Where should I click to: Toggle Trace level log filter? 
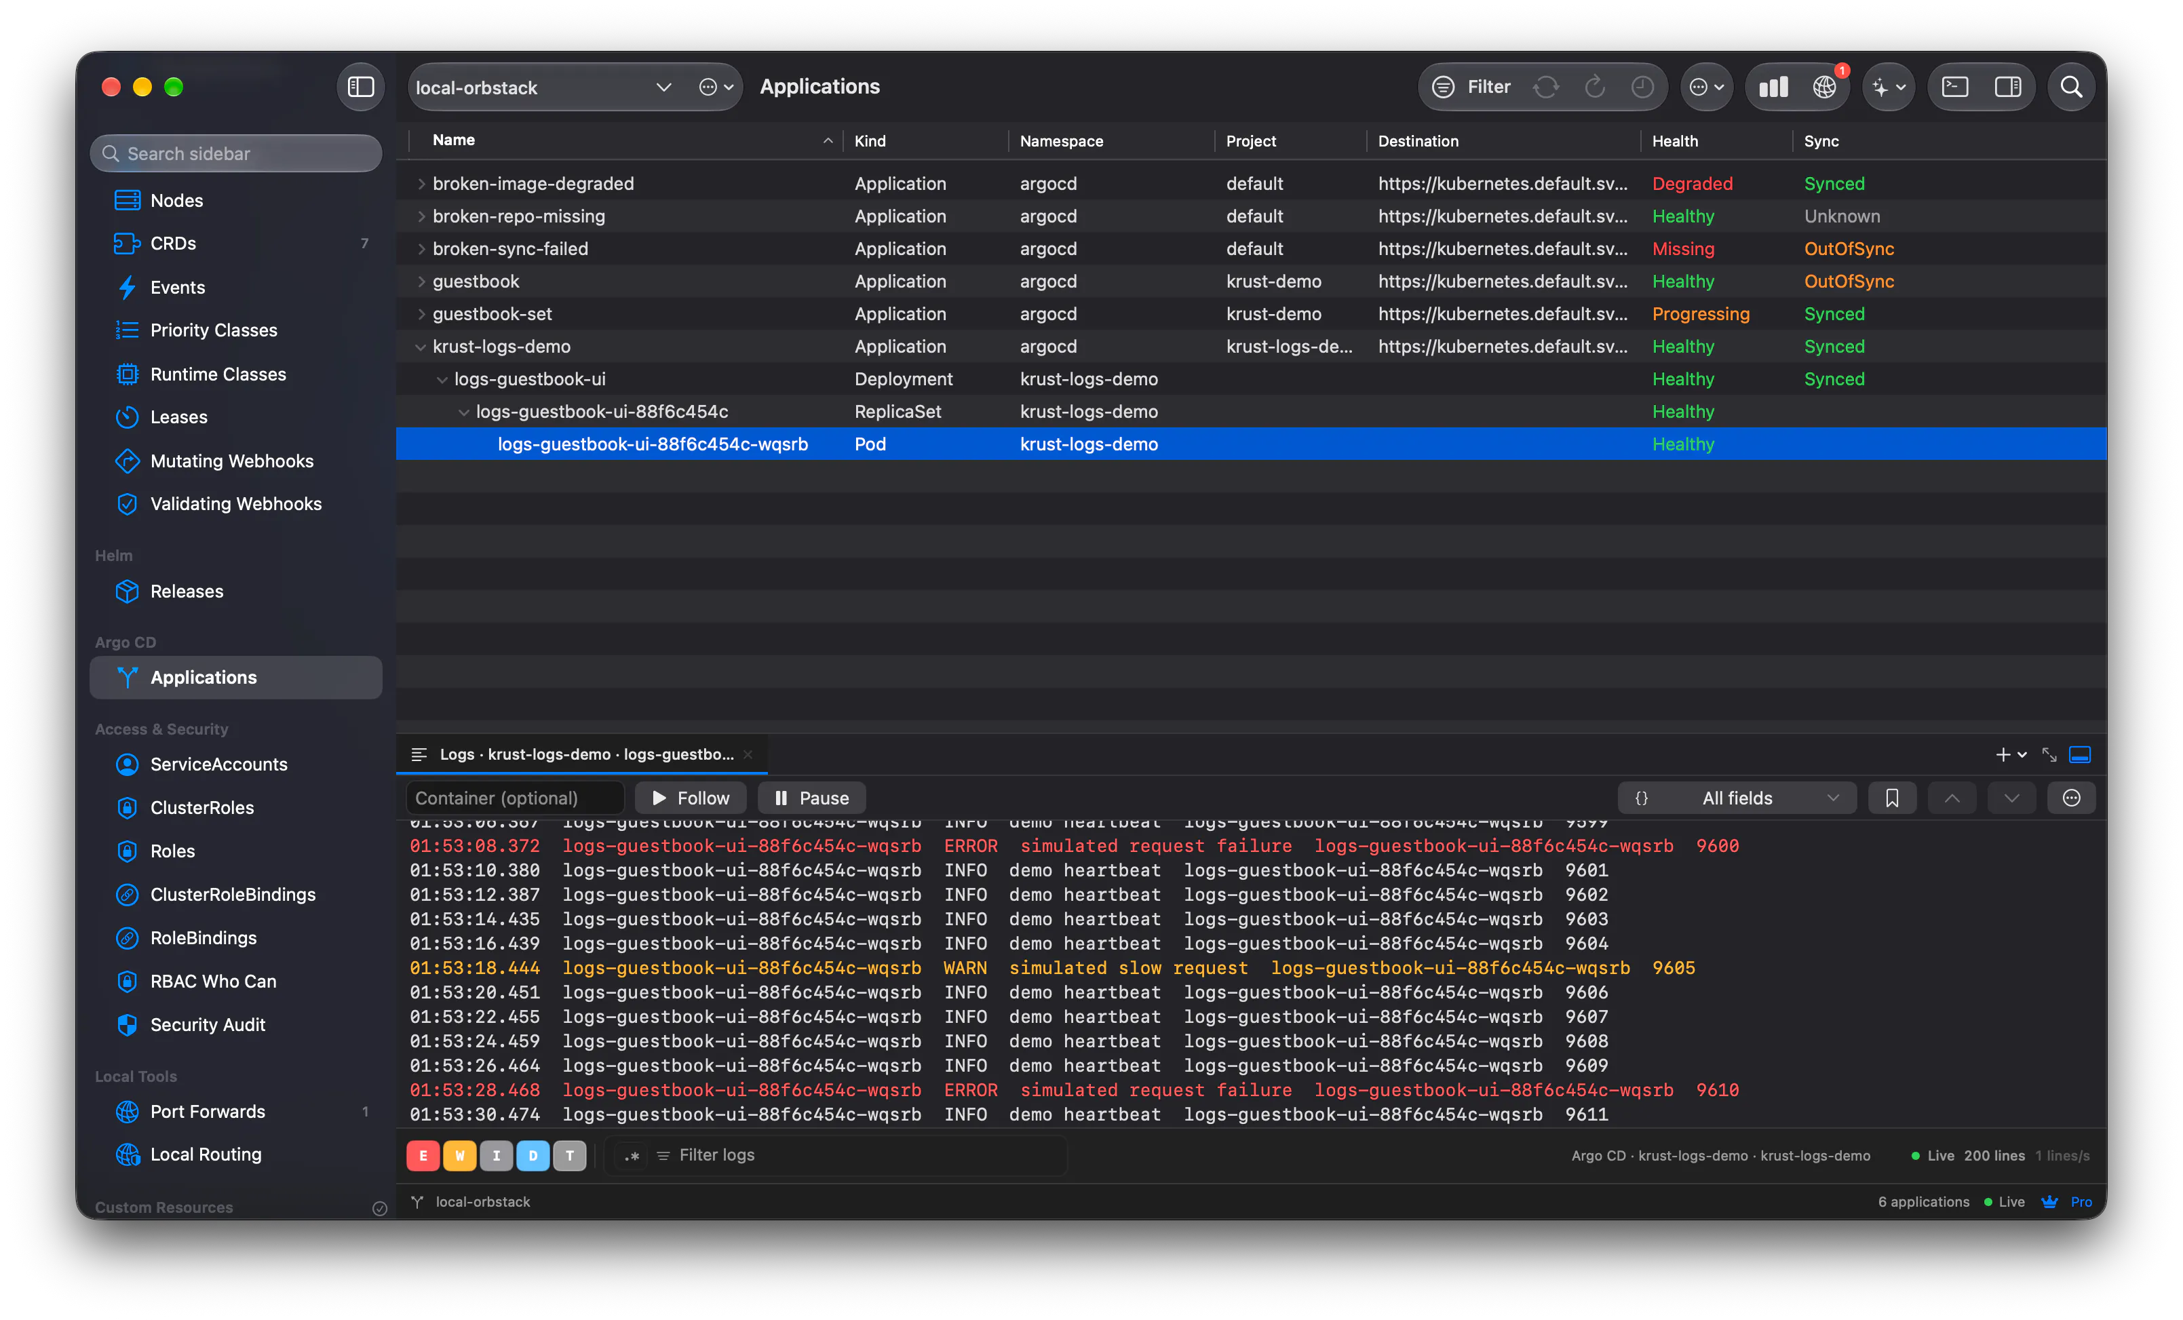coord(570,1154)
